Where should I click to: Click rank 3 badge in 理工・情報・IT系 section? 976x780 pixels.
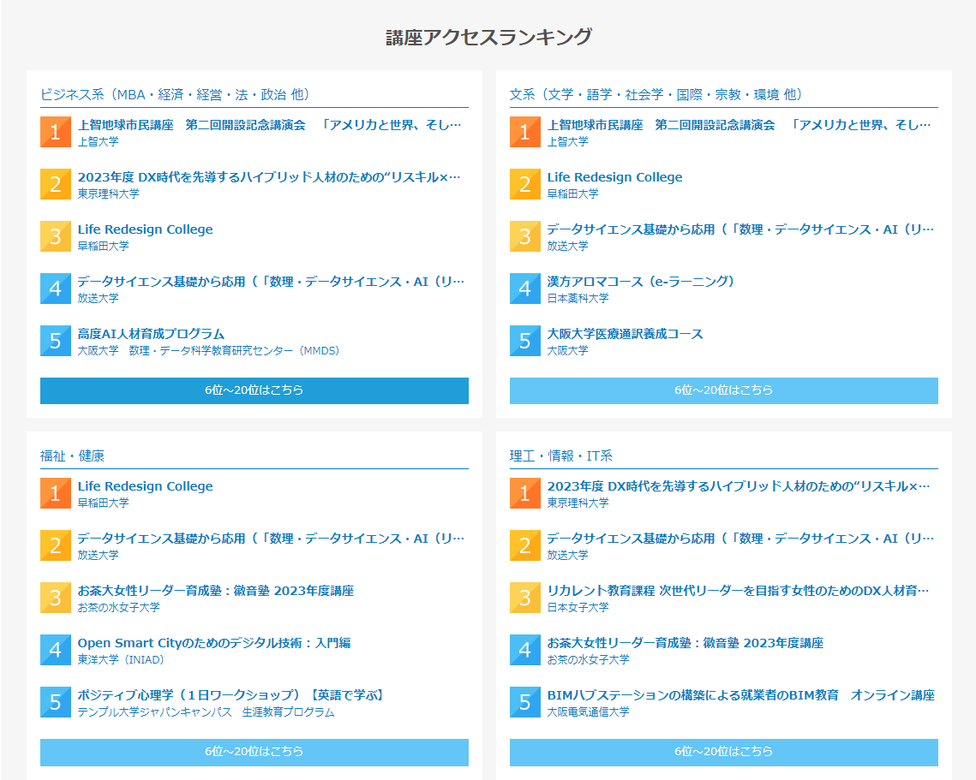524,598
